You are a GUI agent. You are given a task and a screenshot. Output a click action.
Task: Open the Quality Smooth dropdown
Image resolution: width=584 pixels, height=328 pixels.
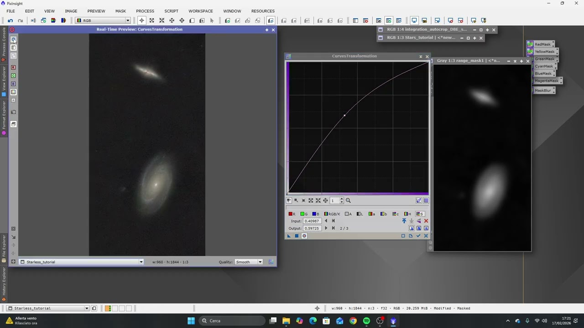coord(249,262)
